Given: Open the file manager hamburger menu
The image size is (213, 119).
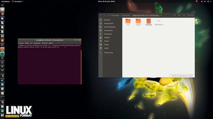Looking at the screenshot, I should point(184,16).
